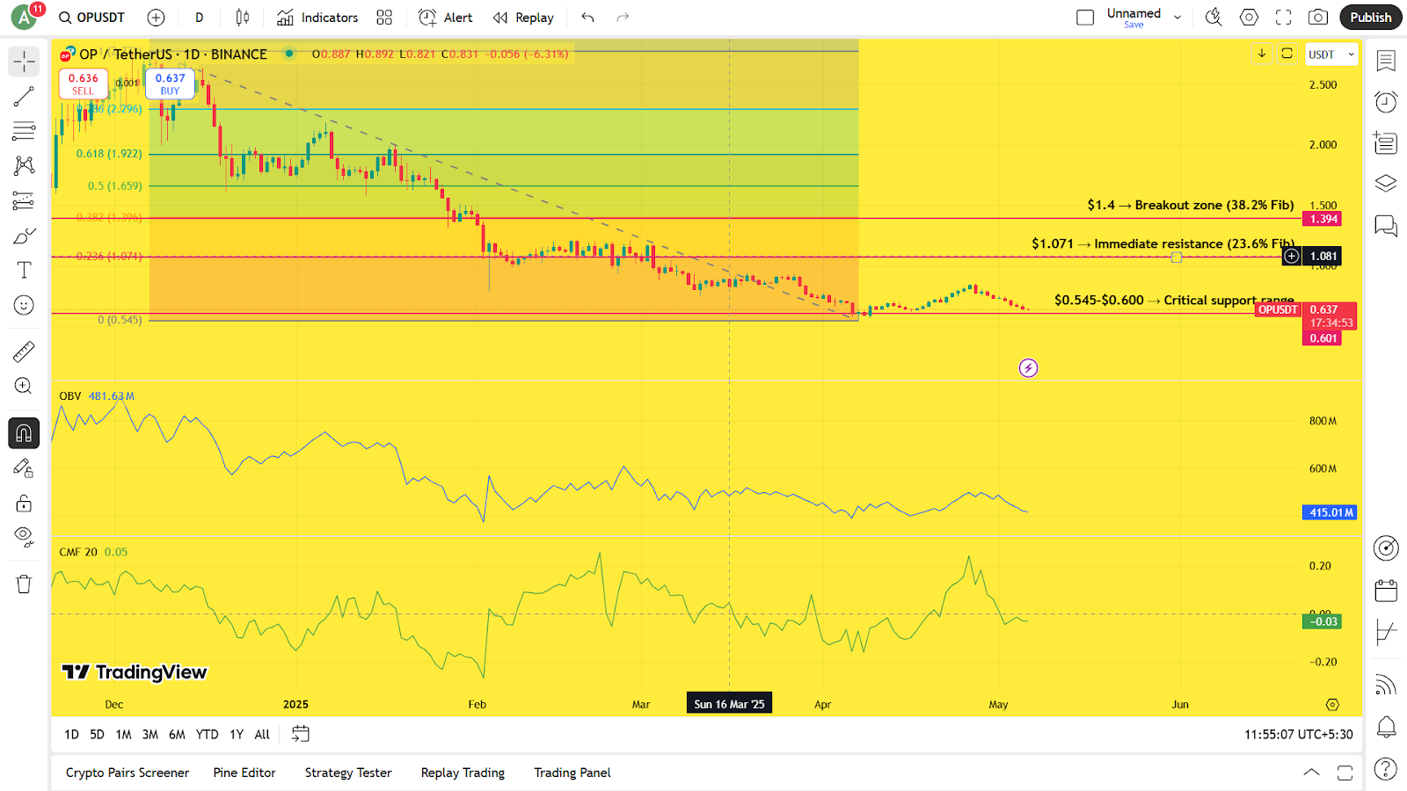1407x791 pixels.
Task: Select the Text annotation tool
Action: (24, 270)
